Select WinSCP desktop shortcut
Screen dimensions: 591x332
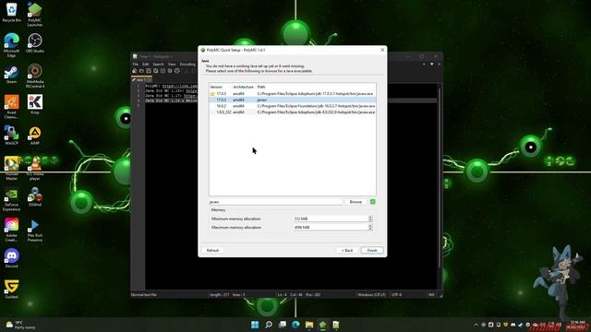(12, 136)
